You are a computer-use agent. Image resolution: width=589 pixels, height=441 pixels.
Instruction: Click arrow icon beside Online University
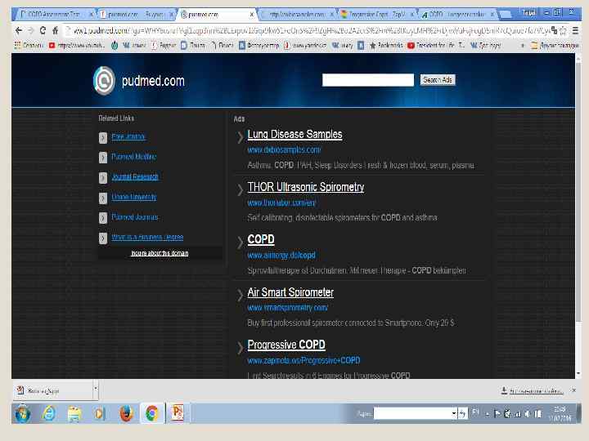[103, 198]
